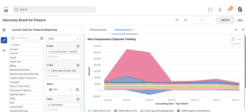Screen dimensions: 246x112
Task: Click the top Search field
Action: 54,10
